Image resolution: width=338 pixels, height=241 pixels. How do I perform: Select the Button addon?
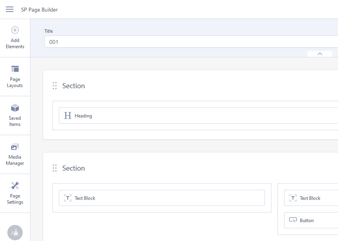pos(311,220)
